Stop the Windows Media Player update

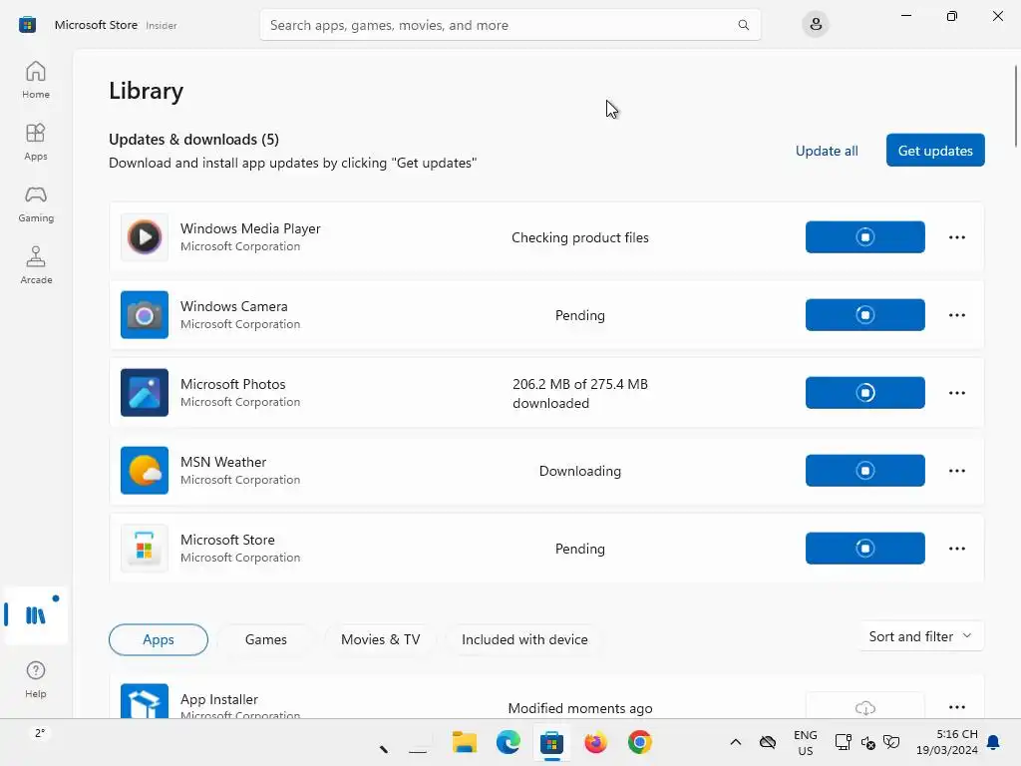pos(864,237)
